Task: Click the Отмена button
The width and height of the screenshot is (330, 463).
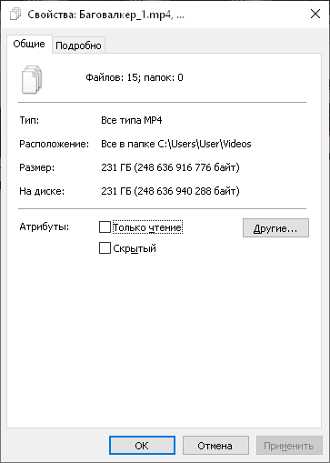Action: [215, 446]
